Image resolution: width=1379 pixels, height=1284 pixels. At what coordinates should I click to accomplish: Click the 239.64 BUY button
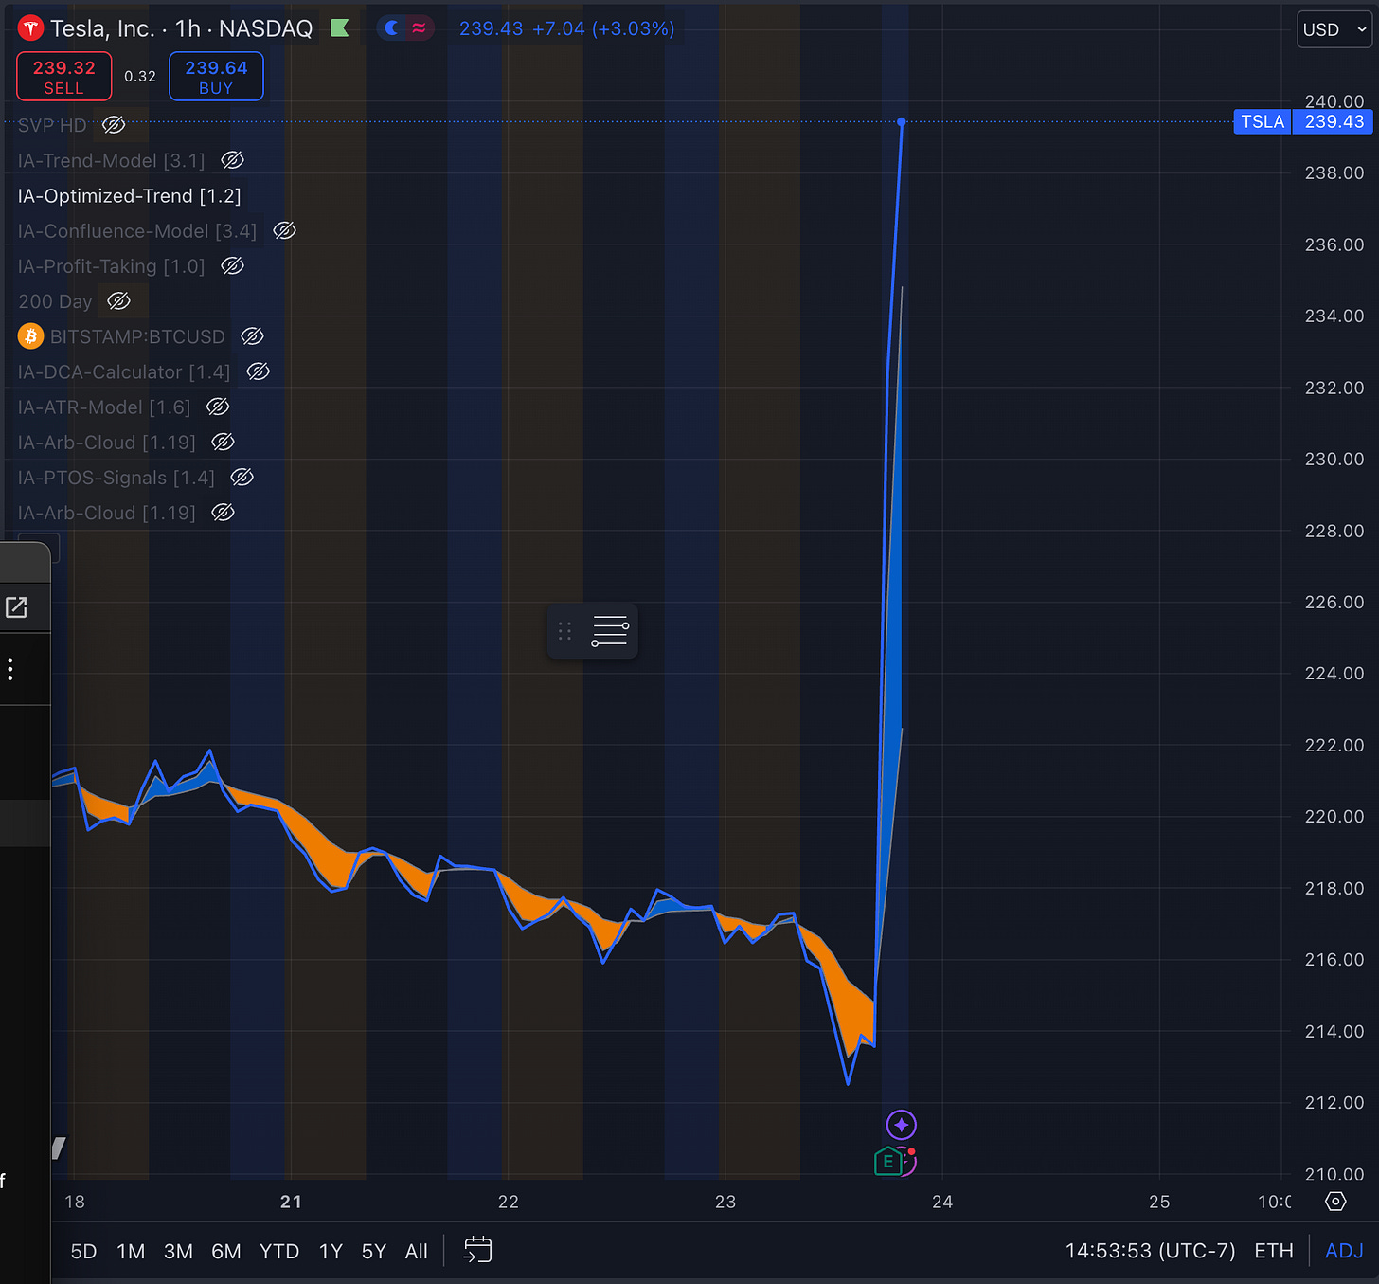pyautogui.click(x=216, y=77)
